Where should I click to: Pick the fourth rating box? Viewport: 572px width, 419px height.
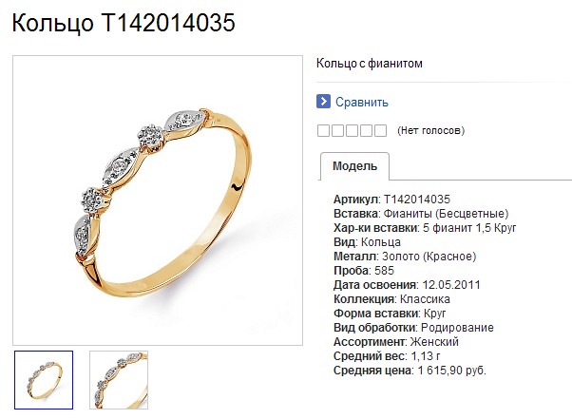tap(366, 130)
